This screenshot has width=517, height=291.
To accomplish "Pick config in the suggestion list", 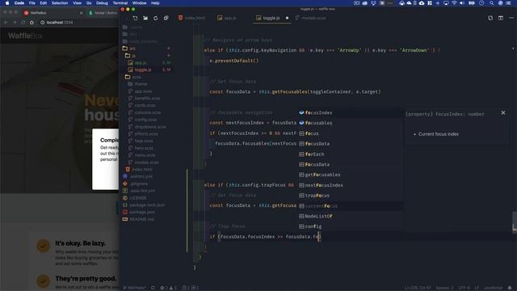I will coord(350,226).
